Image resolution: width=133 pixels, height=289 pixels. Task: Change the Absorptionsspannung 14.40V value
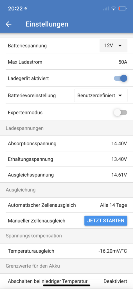coord(66,144)
